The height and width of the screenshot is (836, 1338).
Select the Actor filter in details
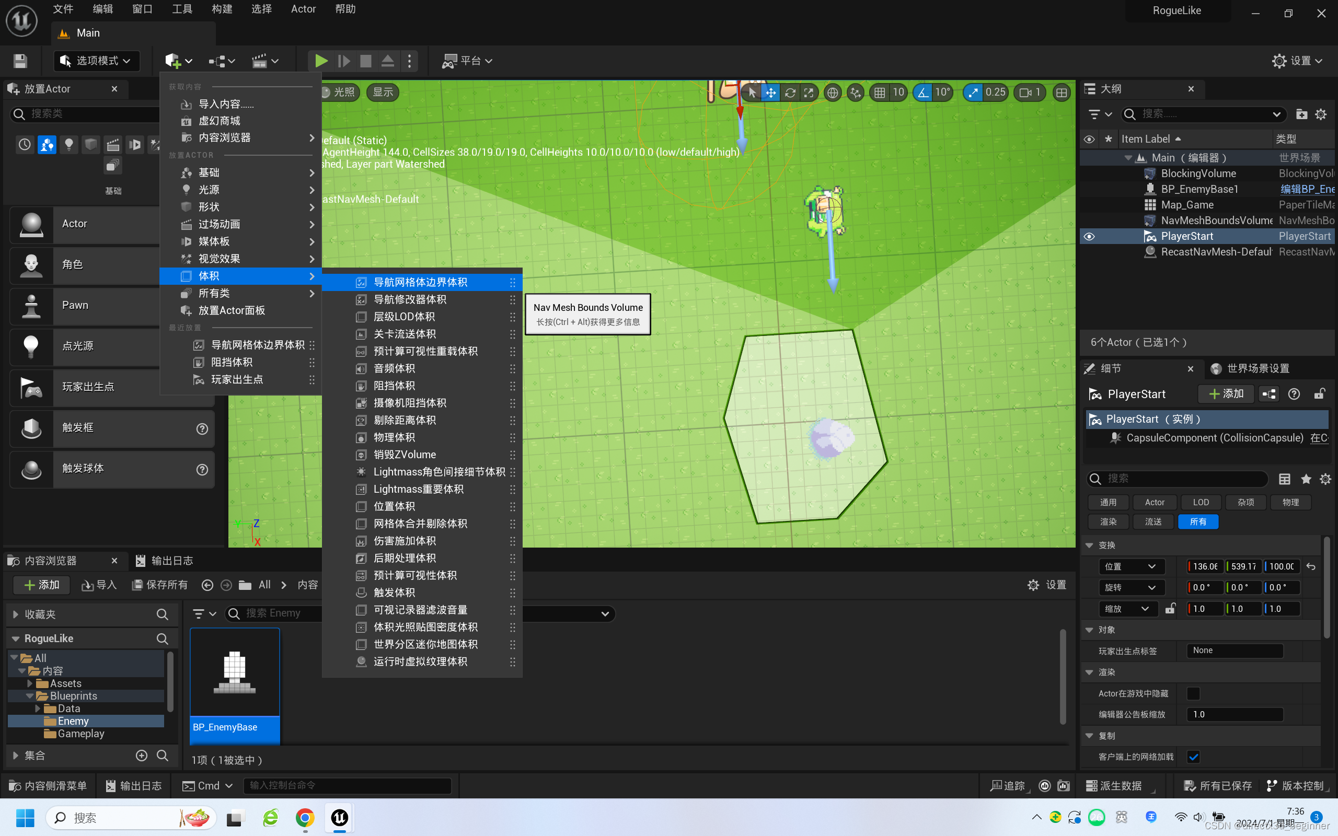pos(1155,503)
